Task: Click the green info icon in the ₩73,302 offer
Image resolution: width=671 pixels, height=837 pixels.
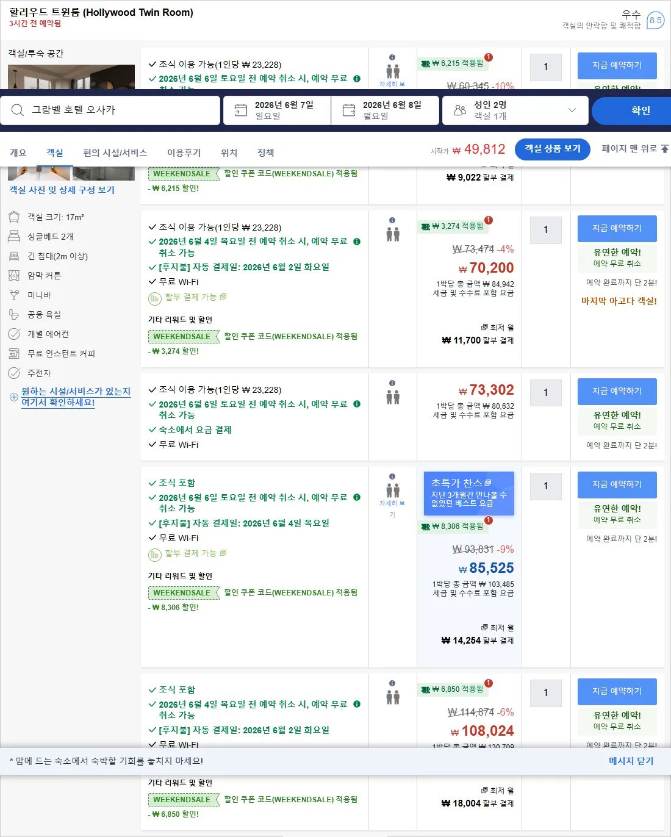Action: pyautogui.click(x=357, y=404)
